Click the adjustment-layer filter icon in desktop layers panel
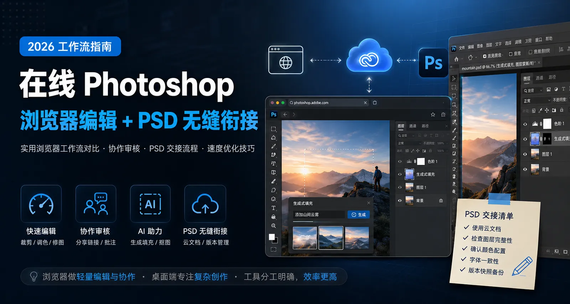Viewport: 570px width, 304px height. coord(556,89)
